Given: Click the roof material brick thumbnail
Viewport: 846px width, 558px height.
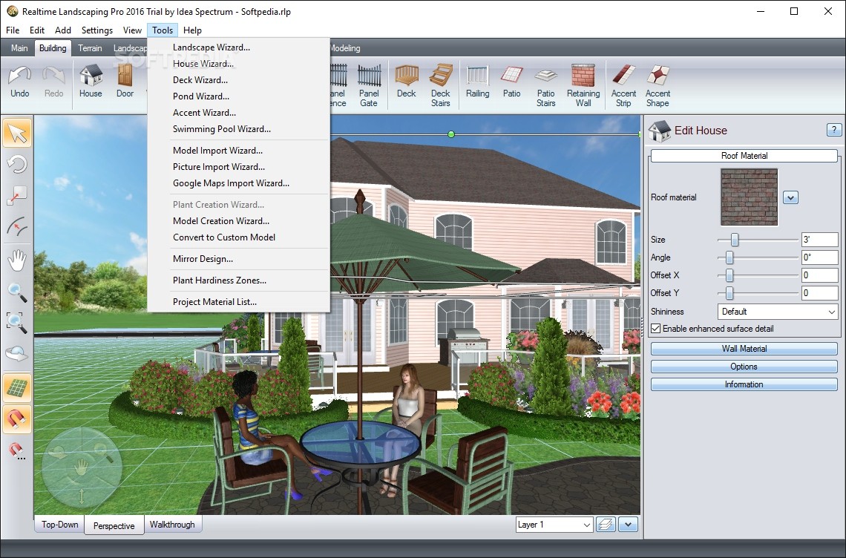Looking at the screenshot, I should pyautogui.click(x=749, y=197).
